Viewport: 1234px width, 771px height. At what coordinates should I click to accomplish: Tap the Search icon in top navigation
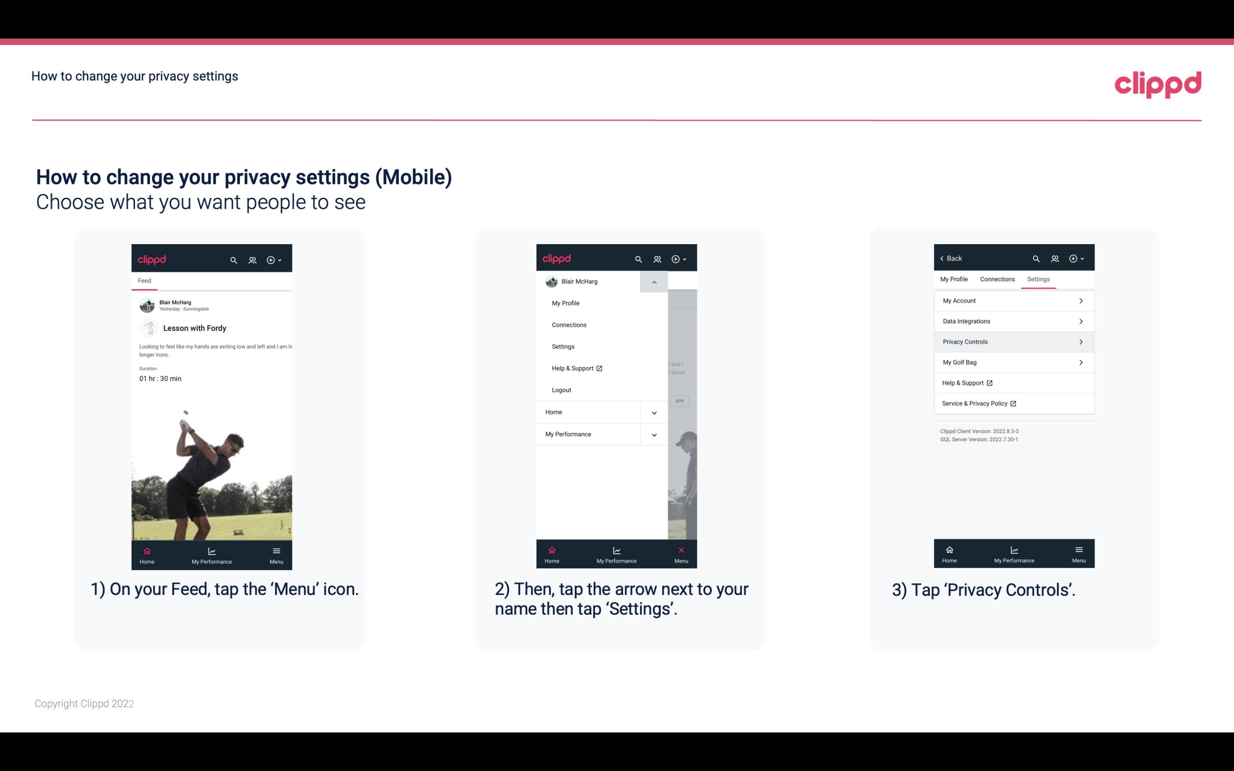click(235, 259)
